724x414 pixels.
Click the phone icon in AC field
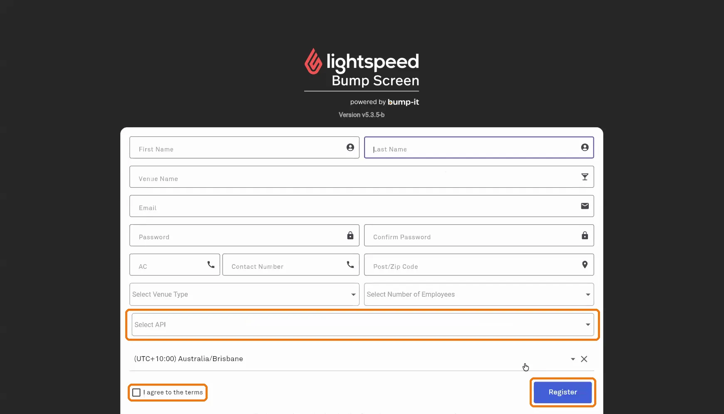[211, 265]
